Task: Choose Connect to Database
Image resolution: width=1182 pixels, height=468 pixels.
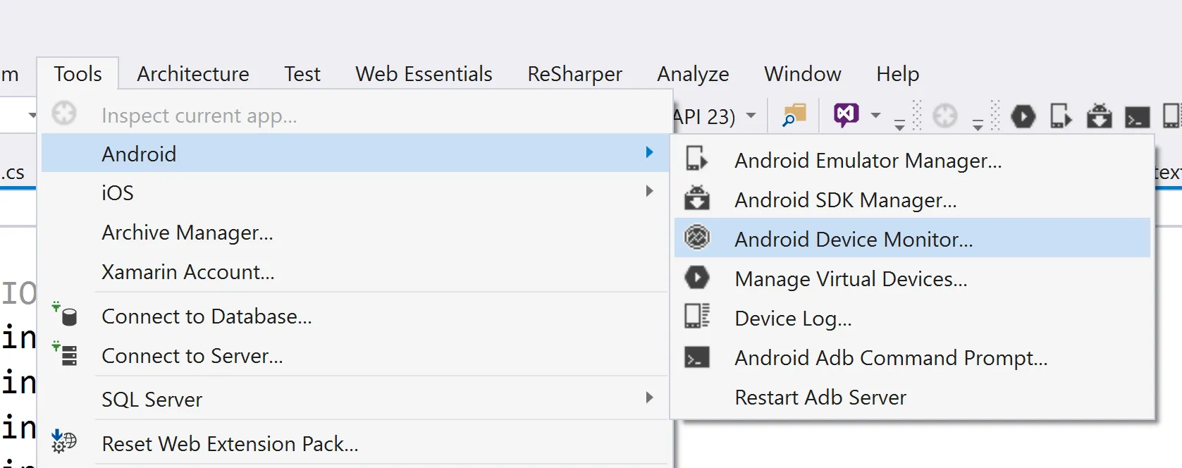Action: point(355,316)
